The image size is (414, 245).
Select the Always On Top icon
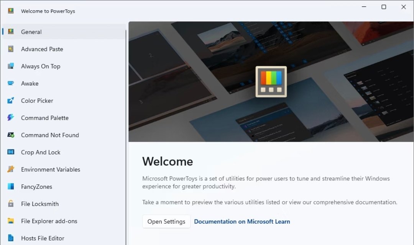pos(11,66)
